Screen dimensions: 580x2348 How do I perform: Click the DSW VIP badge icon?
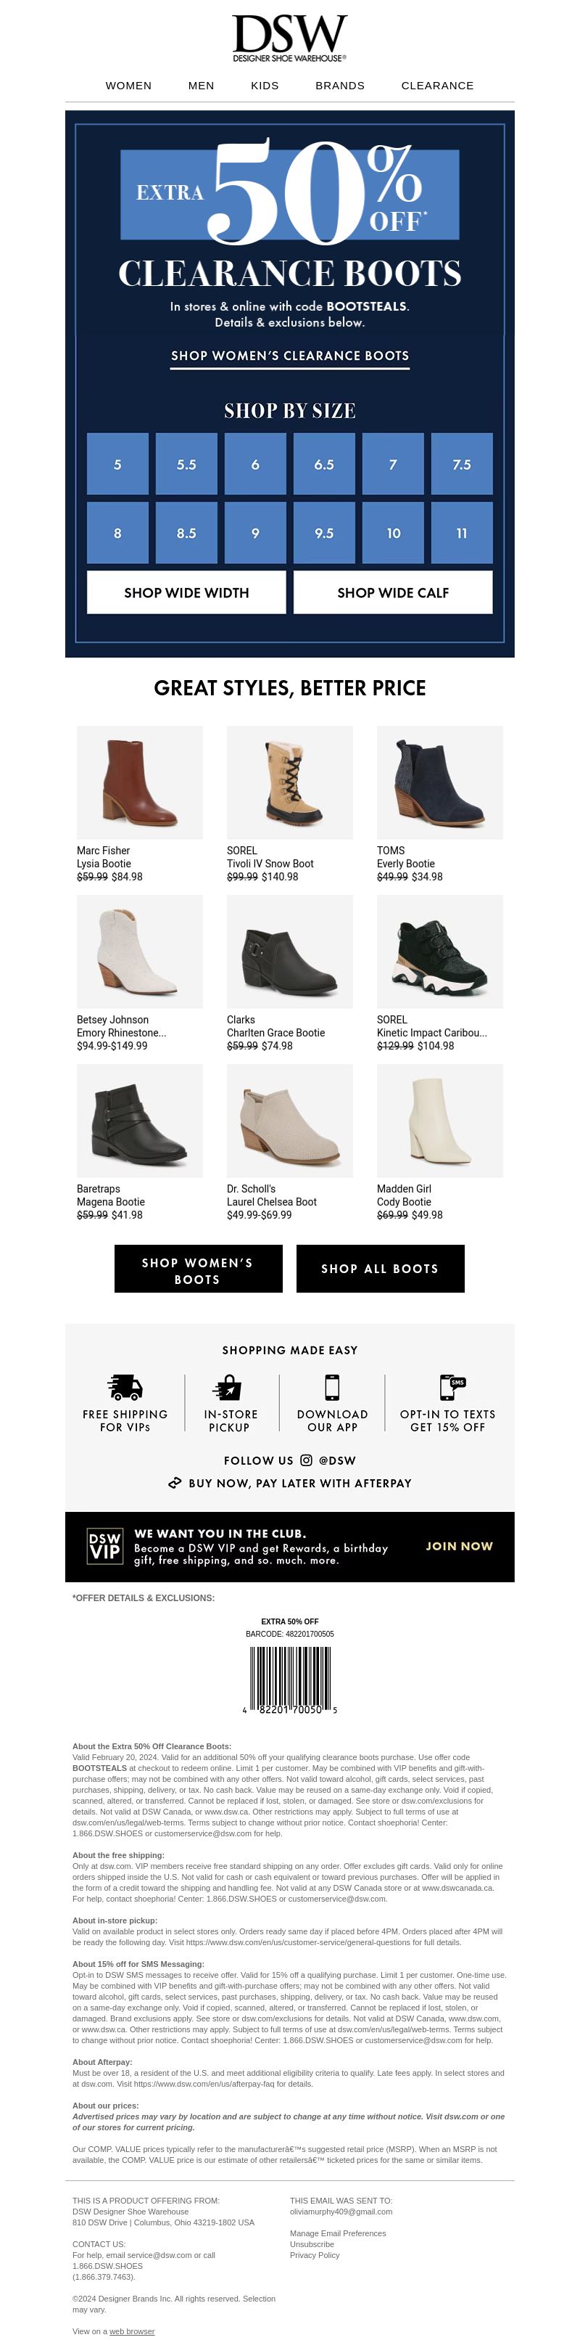(x=104, y=1546)
